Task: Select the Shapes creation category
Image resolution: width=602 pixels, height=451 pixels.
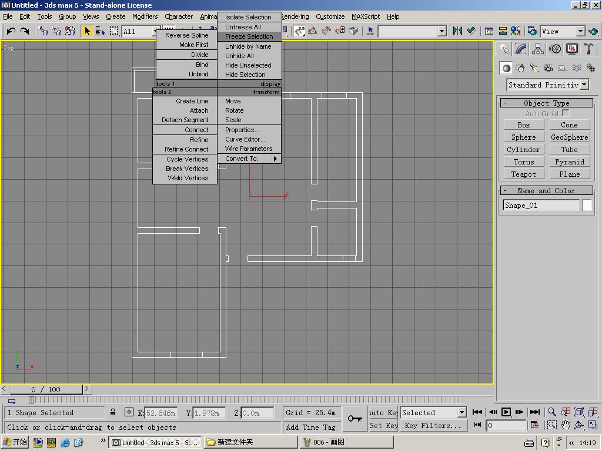Action: (x=520, y=68)
